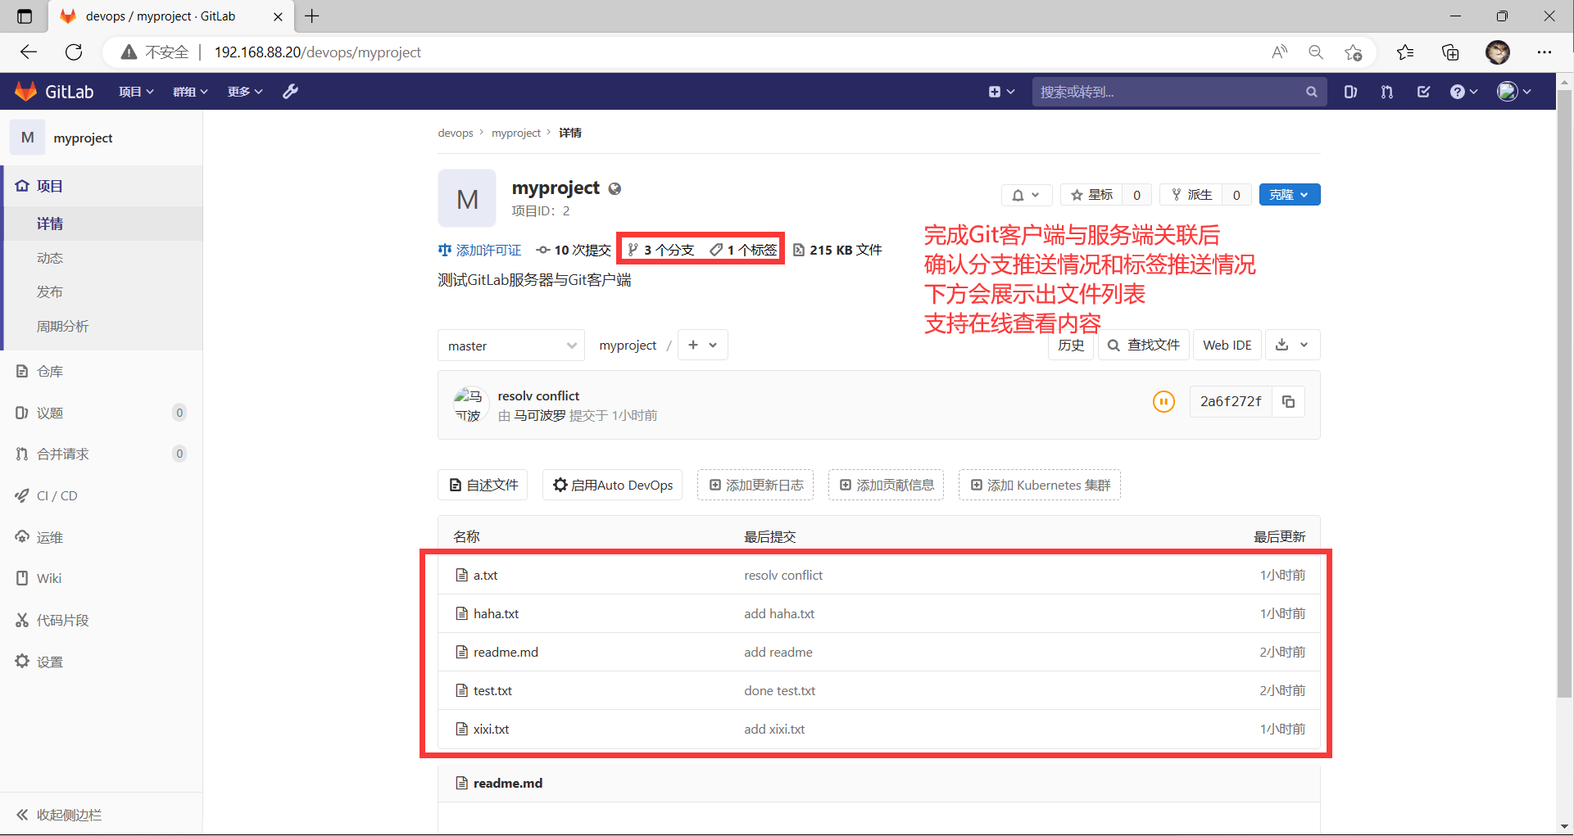Open the notification bell dropdown
The height and width of the screenshot is (836, 1574).
point(1026,195)
